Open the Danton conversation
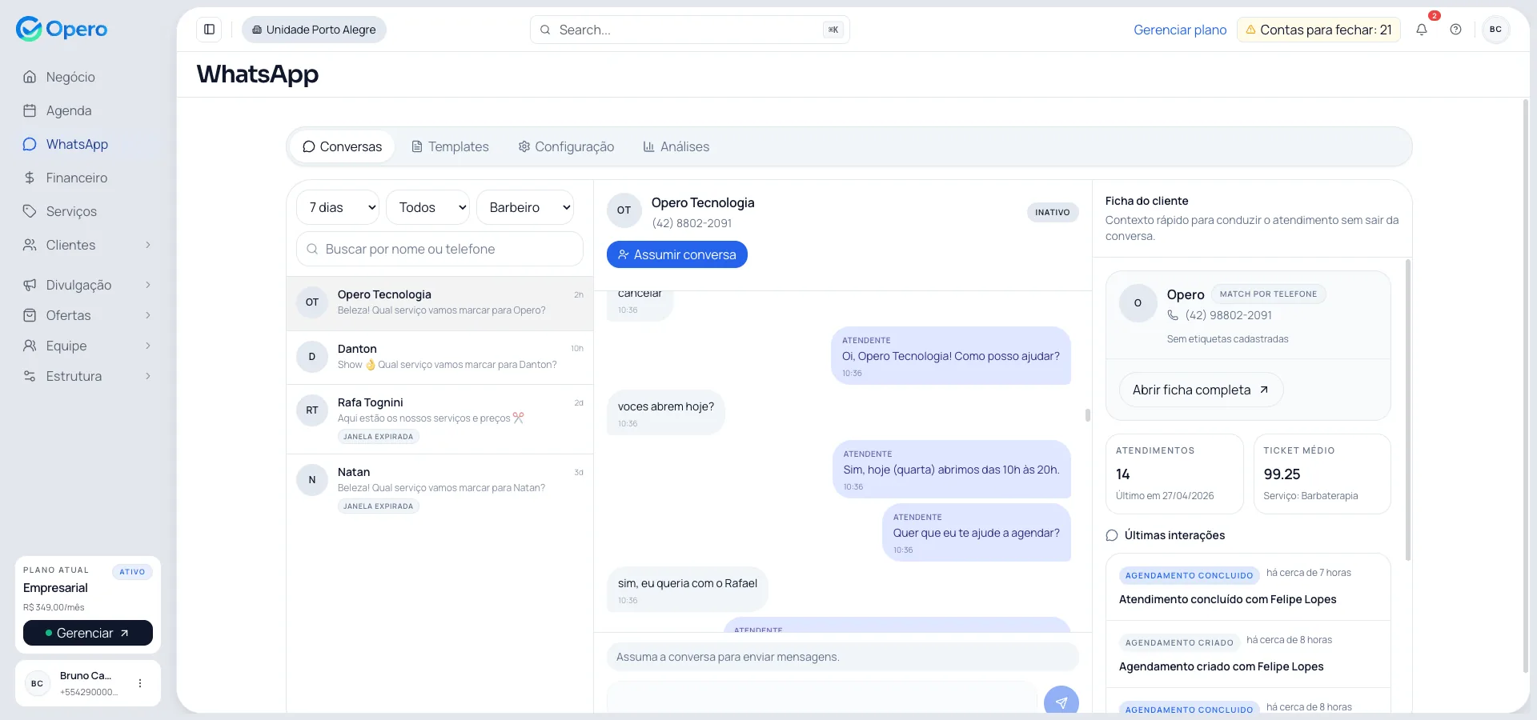 (439, 357)
